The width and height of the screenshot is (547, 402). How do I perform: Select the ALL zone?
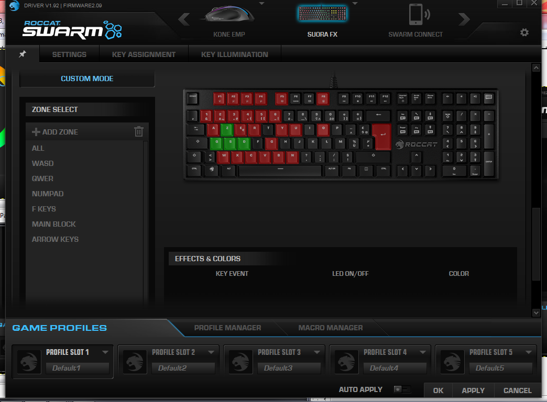click(x=38, y=148)
